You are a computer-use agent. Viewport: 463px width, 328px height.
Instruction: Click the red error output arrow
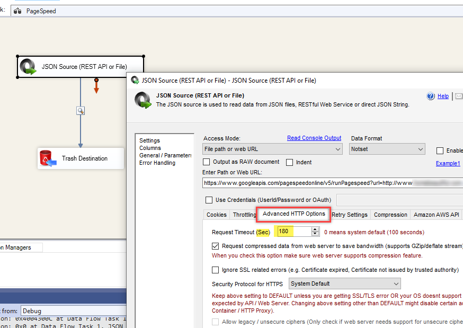click(x=96, y=86)
